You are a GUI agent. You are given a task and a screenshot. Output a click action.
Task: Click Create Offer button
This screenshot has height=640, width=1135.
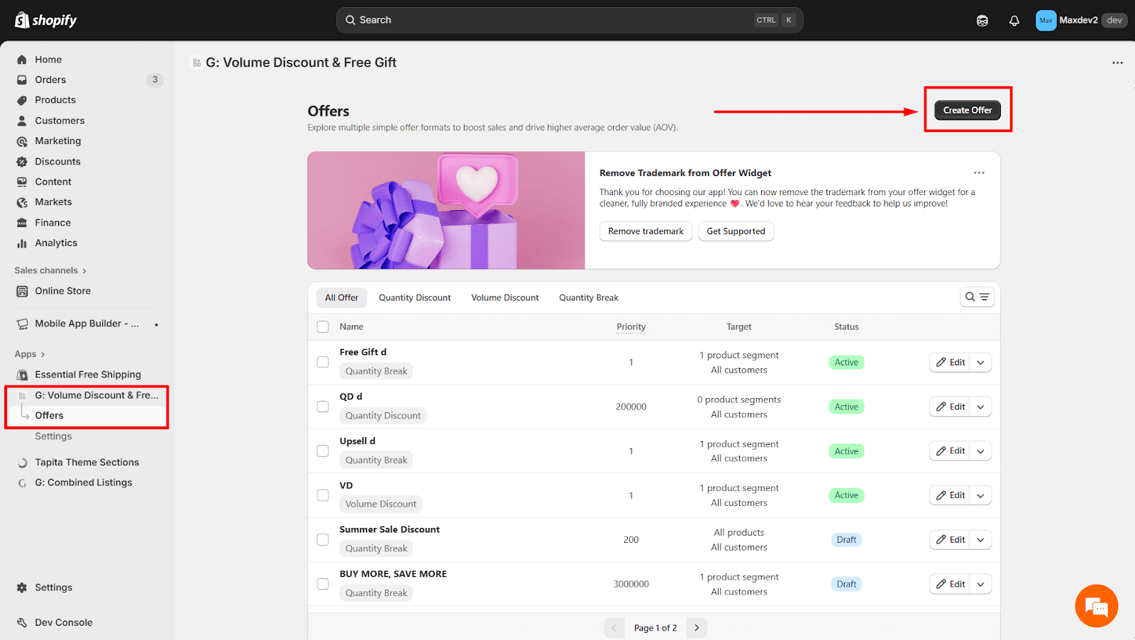coord(968,110)
